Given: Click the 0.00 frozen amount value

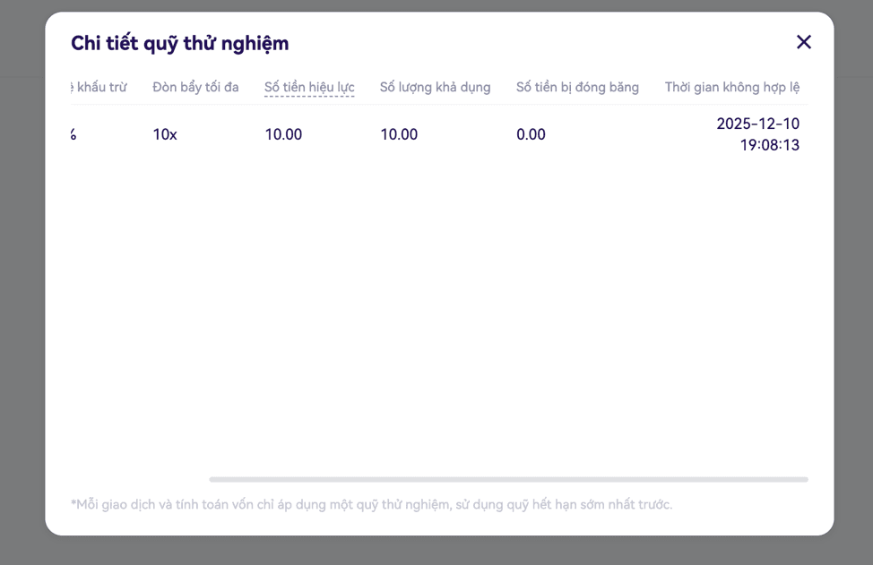Looking at the screenshot, I should click(x=531, y=135).
